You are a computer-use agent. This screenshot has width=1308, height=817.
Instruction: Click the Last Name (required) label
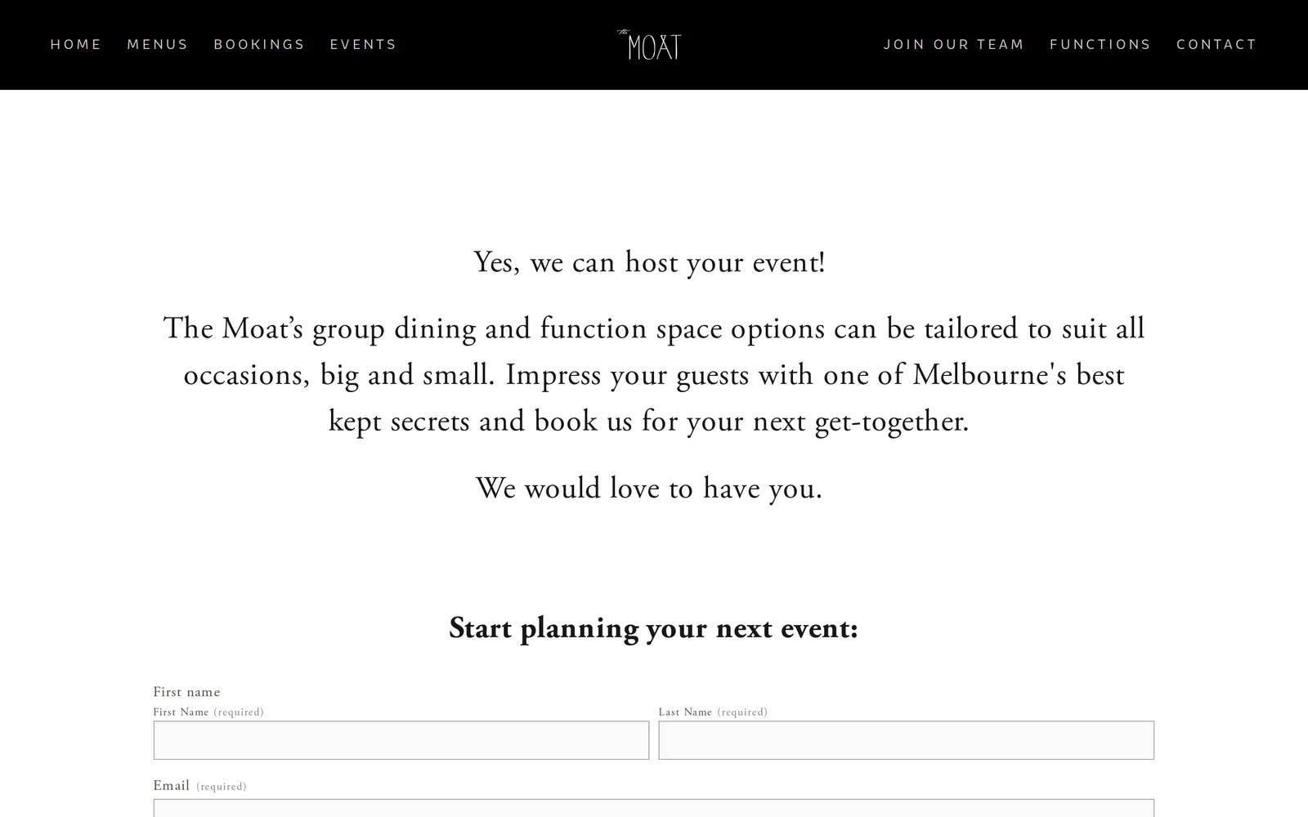pyautogui.click(x=713, y=712)
